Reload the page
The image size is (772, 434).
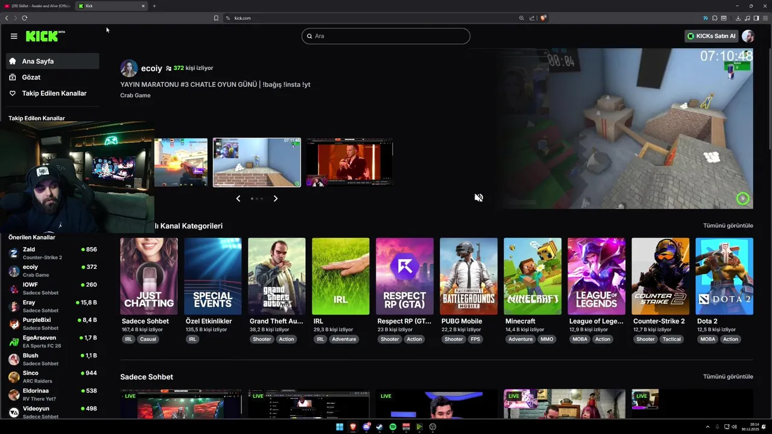click(x=25, y=18)
